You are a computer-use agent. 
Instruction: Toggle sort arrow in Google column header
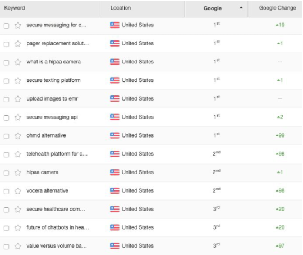click(241, 8)
